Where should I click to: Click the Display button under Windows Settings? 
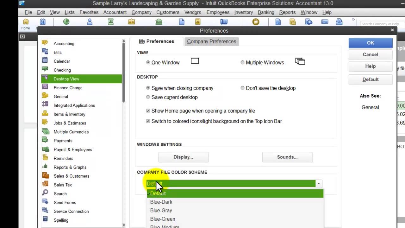coord(183,157)
